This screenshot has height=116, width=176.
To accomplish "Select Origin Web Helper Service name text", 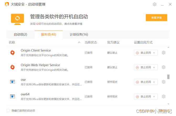I will pos(40,65).
